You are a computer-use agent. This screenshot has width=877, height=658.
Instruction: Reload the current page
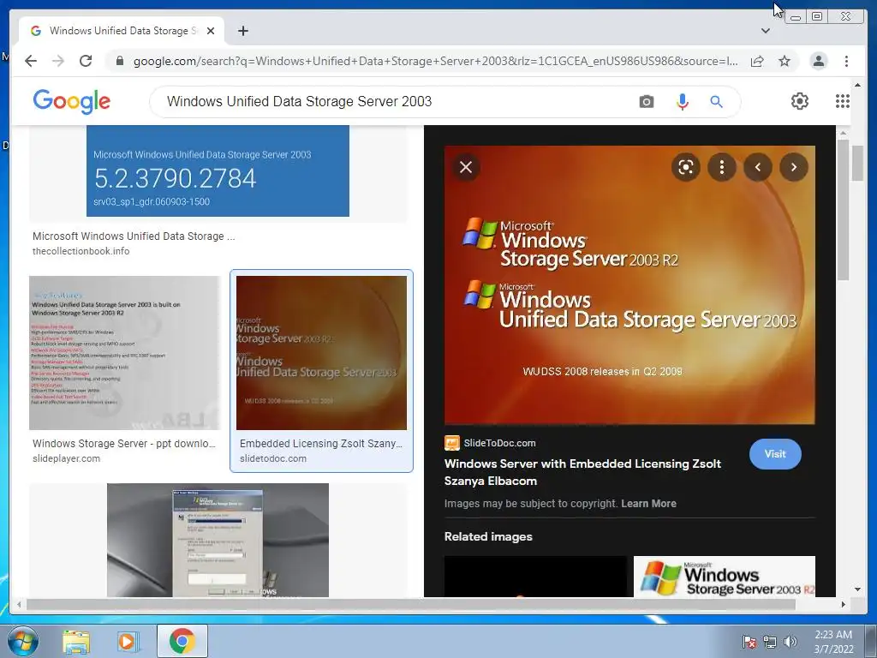pyautogui.click(x=86, y=61)
